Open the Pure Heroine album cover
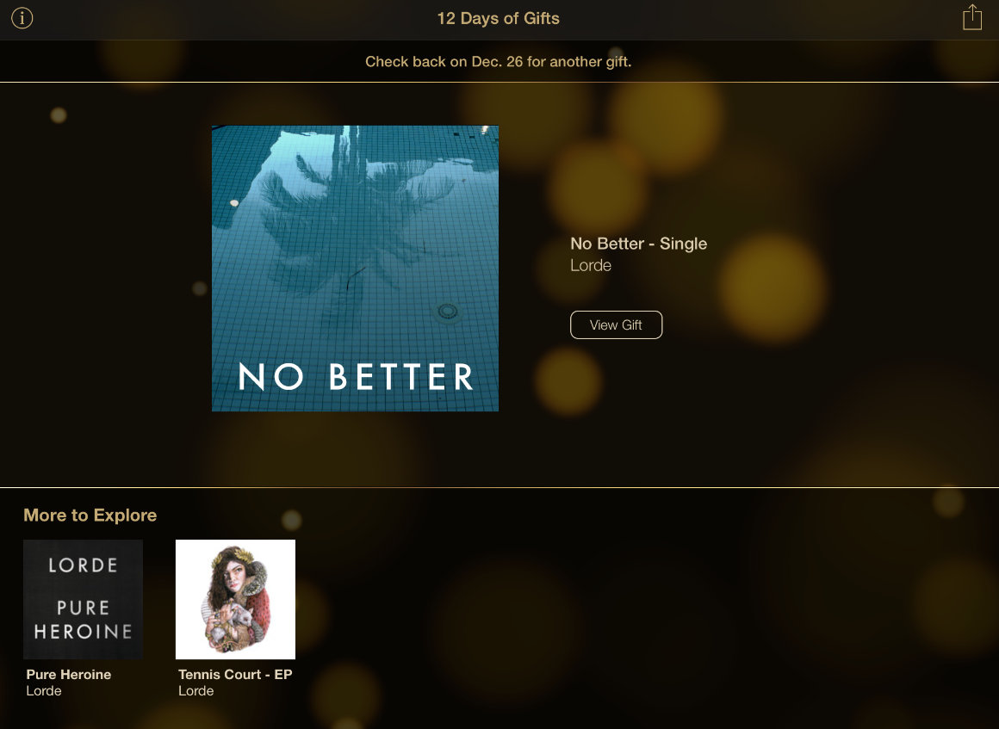Image resolution: width=999 pixels, height=729 pixels. 83,599
